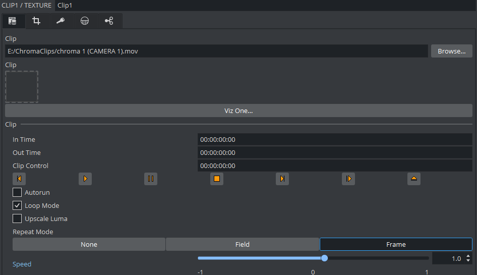Click the eject clip icon
Viewport: 477px width, 275px height.
point(414,179)
